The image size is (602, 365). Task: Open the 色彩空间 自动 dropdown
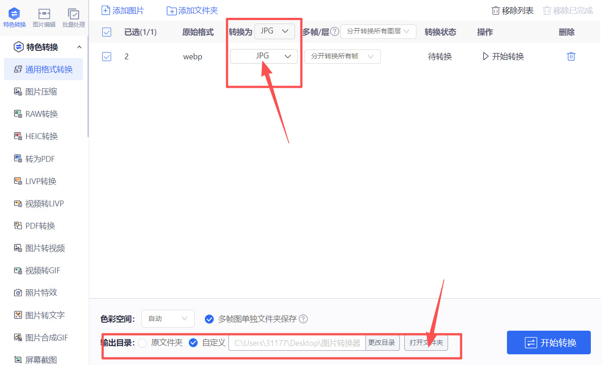(168, 319)
